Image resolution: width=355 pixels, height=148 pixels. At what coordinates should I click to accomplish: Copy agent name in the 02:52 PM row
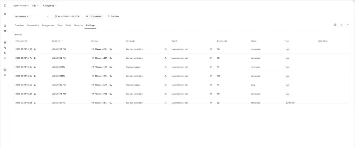tap(211, 58)
